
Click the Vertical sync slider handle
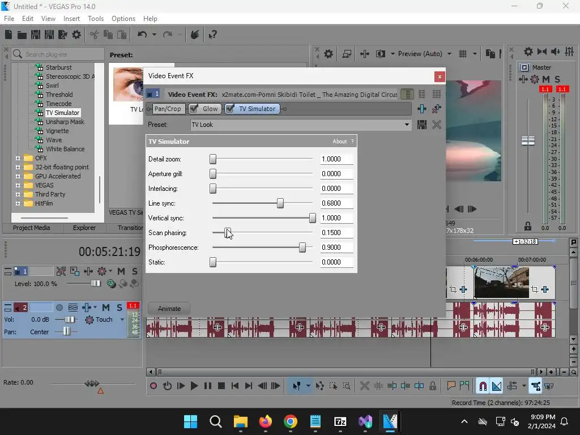(x=313, y=218)
